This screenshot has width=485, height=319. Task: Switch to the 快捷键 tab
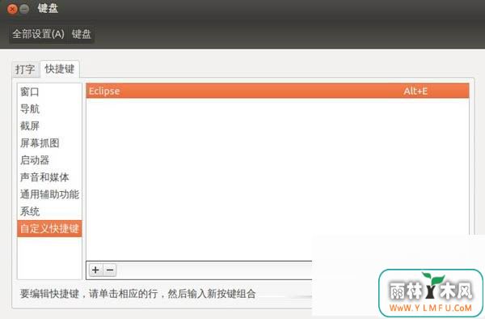click(x=59, y=69)
